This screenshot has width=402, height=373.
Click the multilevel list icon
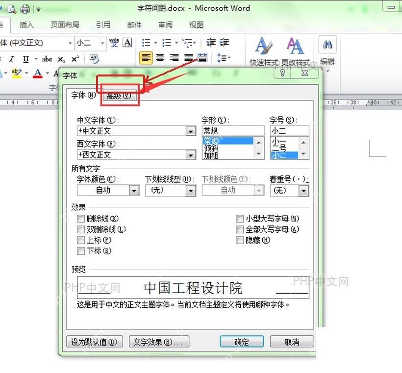pyautogui.click(x=187, y=43)
